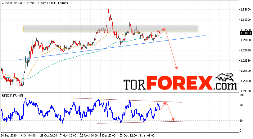Click the red upward arrow tip near resistance zone

[x=164, y=29]
